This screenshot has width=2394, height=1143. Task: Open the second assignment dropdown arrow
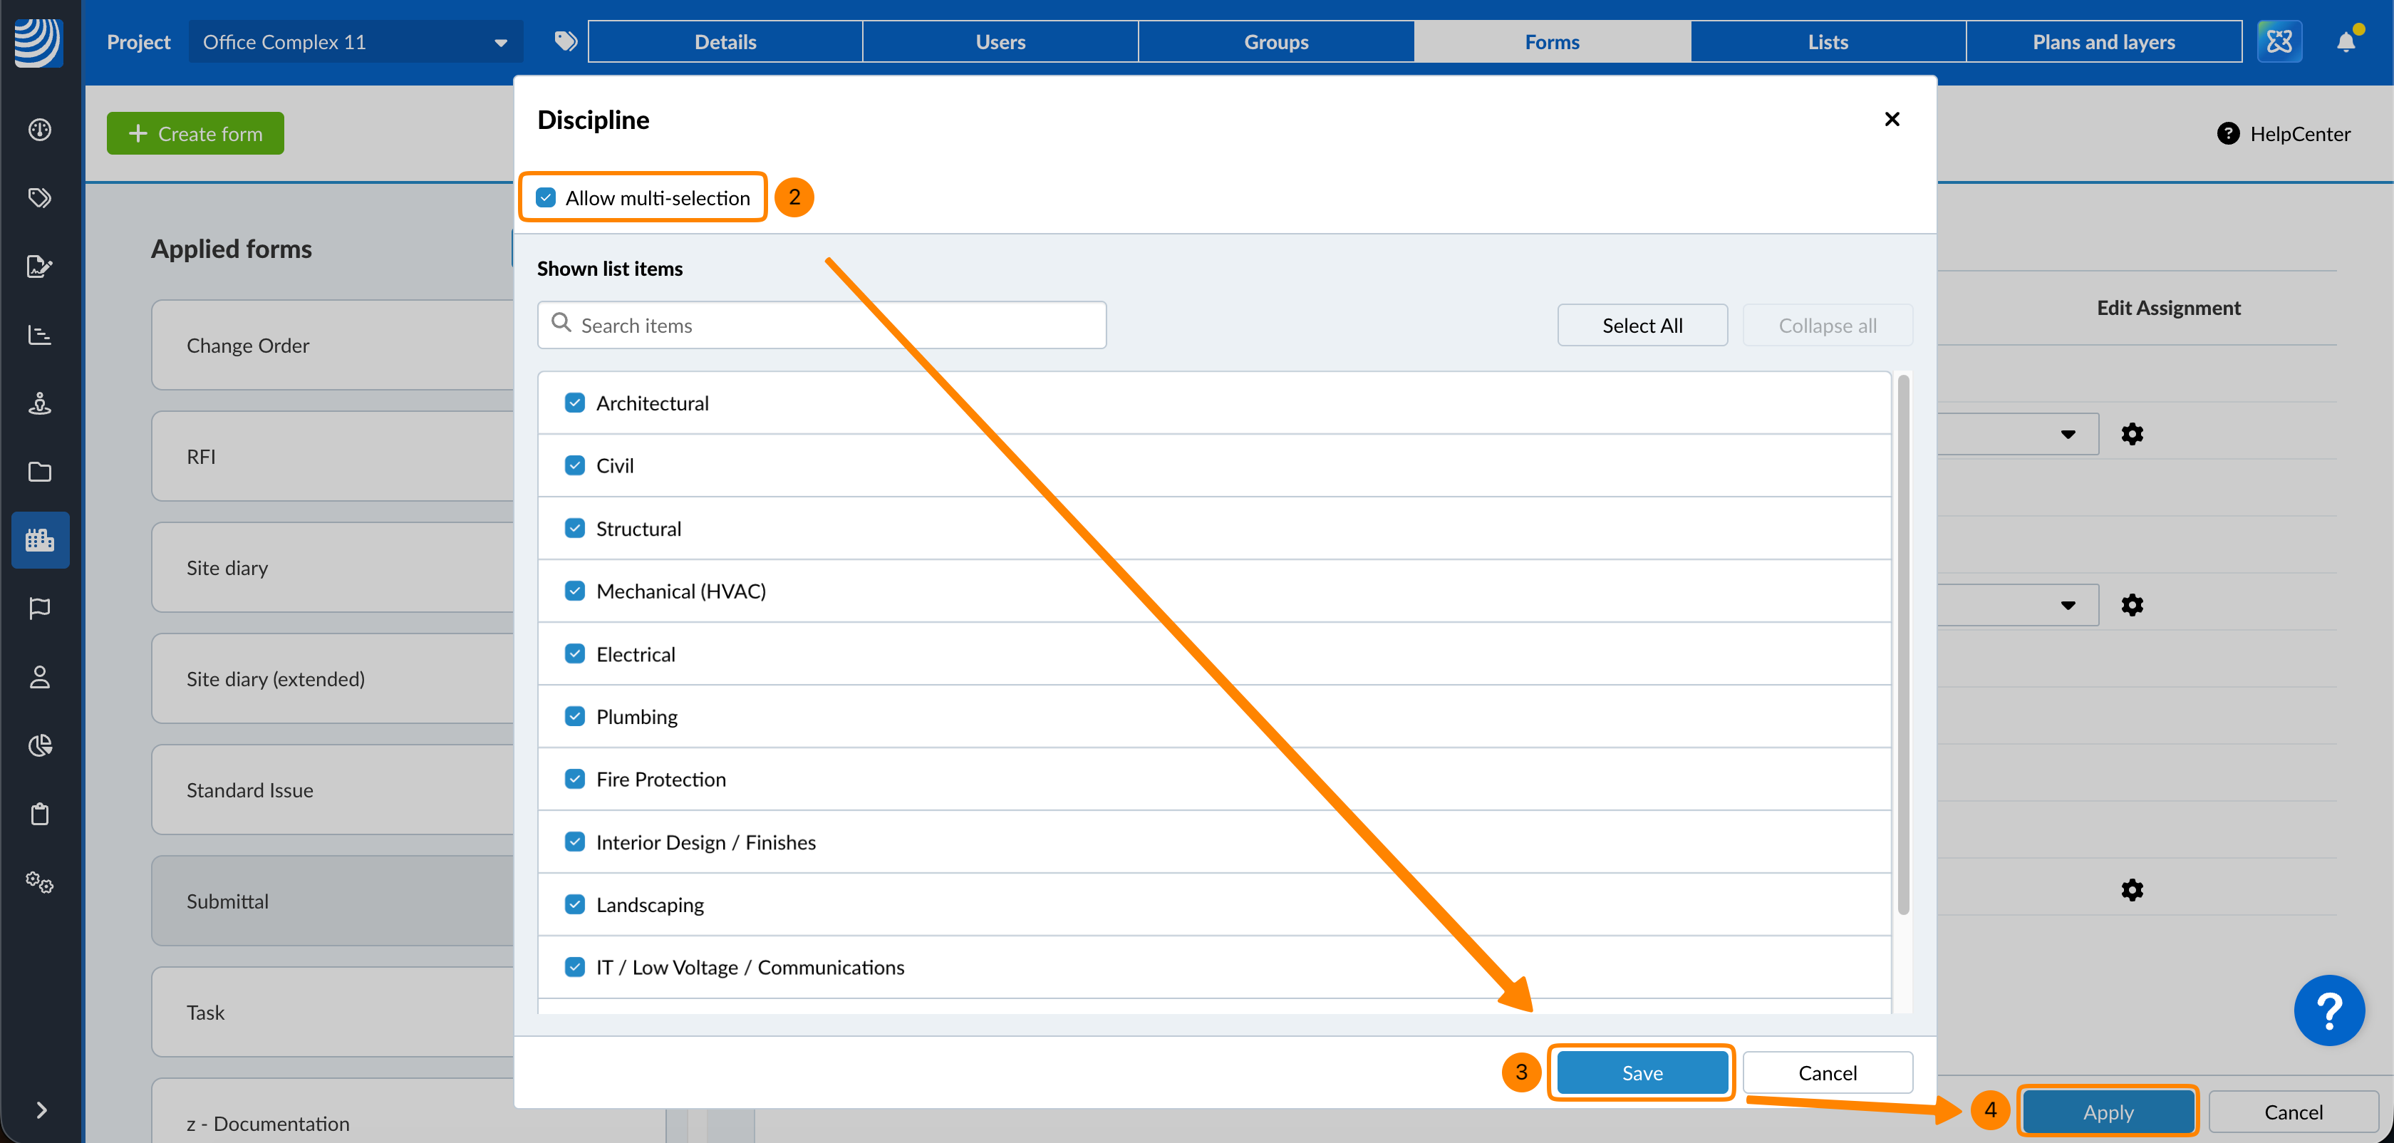tap(2067, 605)
